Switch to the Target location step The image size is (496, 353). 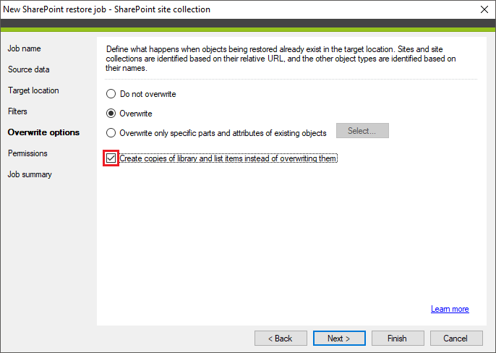click(x=33, y=90)
